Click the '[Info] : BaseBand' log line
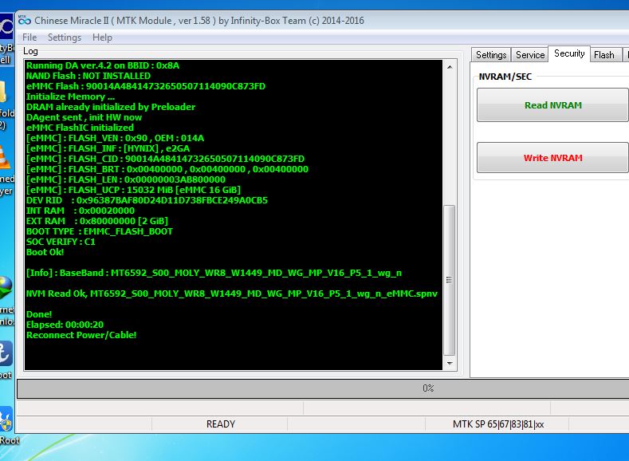This screenshot has width=629, height=461. pyautogui.click(x=214, y=273)
